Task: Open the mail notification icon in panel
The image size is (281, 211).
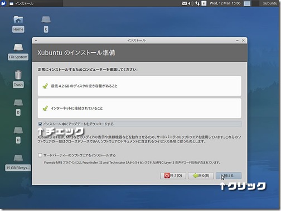Action: [184, 3]
